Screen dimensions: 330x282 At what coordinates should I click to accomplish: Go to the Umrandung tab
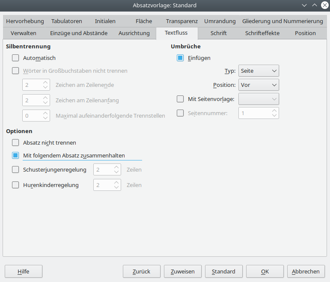[220, 21]
